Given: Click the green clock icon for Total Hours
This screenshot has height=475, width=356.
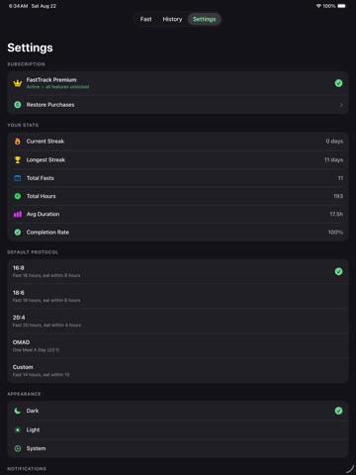Looking at the screenshot, I should tap(18, 196).
